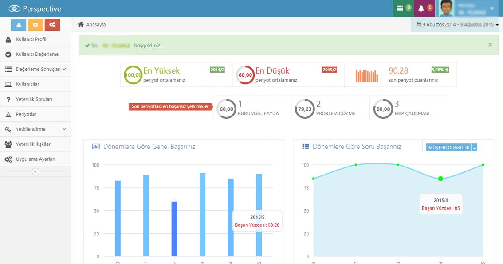This screenshot has height=264, width=503.
Task: Expand Değerleme Sonuçları submenu
Action: [64, 69]
